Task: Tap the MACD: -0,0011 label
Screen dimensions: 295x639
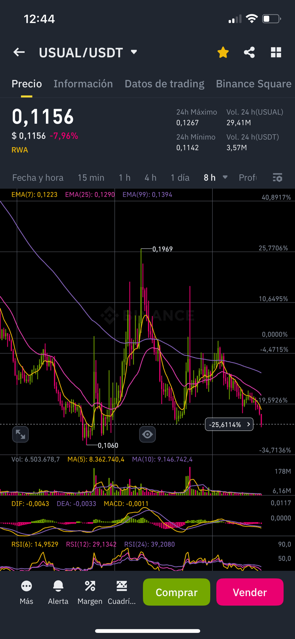Action: coord(126,503)
